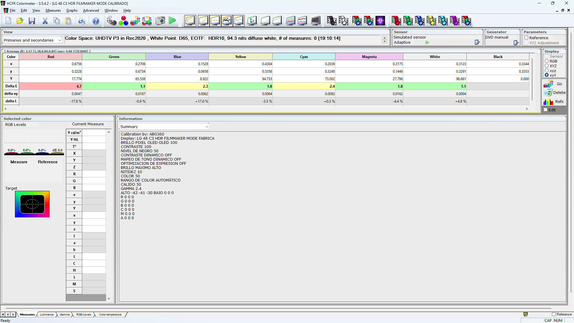This screenshot has width=574, height=323.
Task: Show magenta film test pattern
Action: point(454,21)
